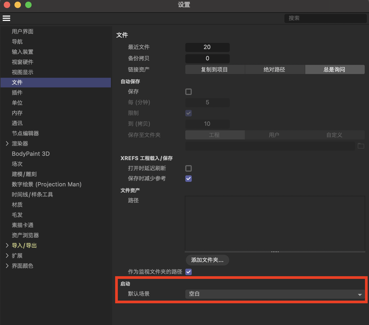
Task: Expand the 扩展 tree node
Action: pos(7,256)
